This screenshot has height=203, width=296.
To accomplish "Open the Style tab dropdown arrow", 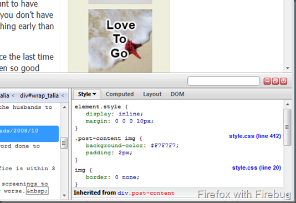I will (x=94, y=94).
